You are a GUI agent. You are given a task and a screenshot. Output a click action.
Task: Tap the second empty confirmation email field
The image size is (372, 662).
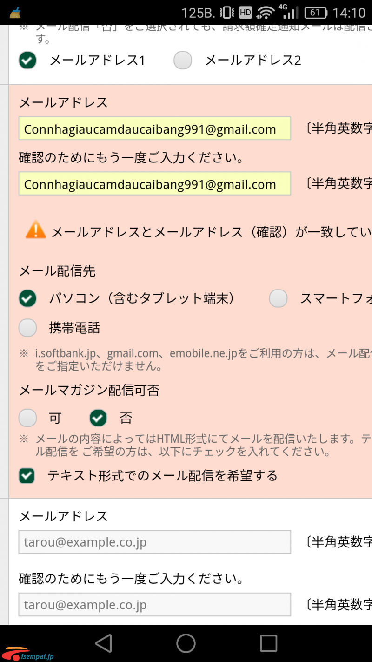[154, 604]
